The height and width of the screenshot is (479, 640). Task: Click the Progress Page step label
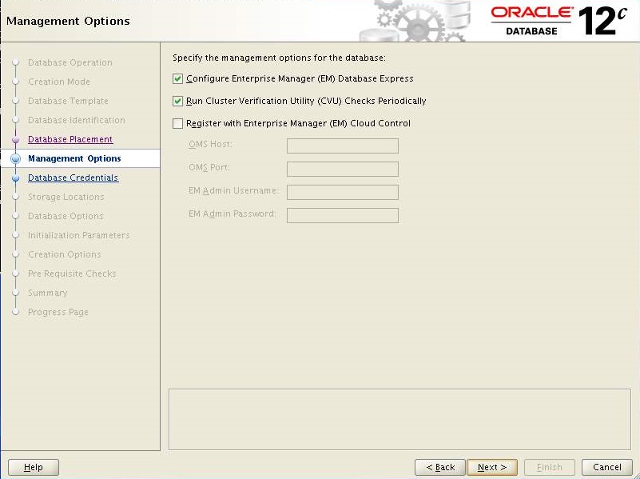58,312
